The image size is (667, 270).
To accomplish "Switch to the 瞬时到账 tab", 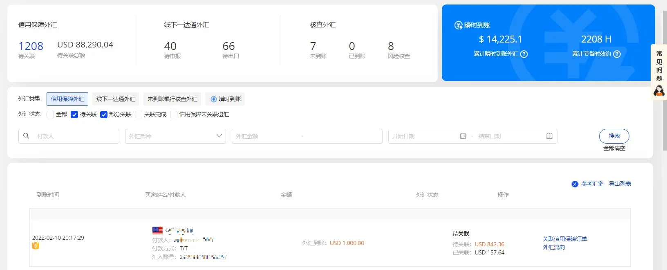I will click(225, 99).
